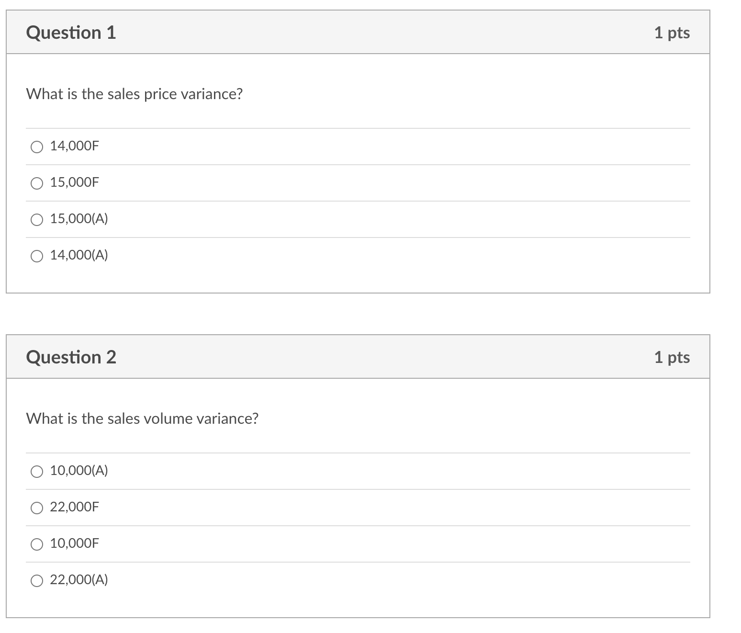Click the 1 pts label for Question 2

click(672, 357)
